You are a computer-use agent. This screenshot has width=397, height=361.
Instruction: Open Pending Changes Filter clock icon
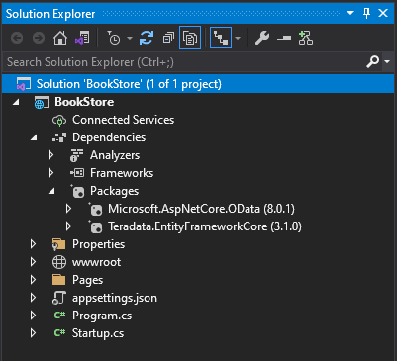click(114, 38)
